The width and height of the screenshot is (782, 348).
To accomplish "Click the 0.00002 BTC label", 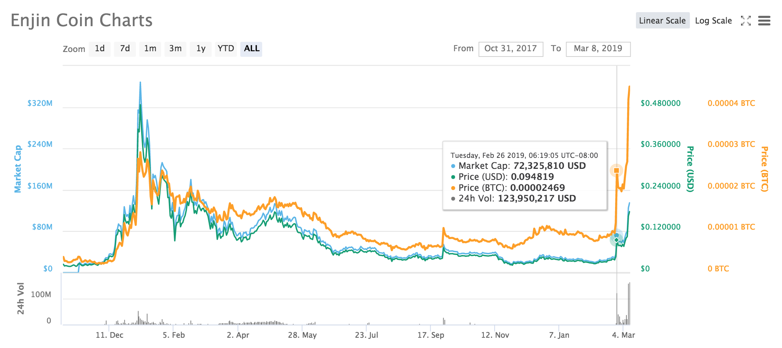I will tap(731, 186).
